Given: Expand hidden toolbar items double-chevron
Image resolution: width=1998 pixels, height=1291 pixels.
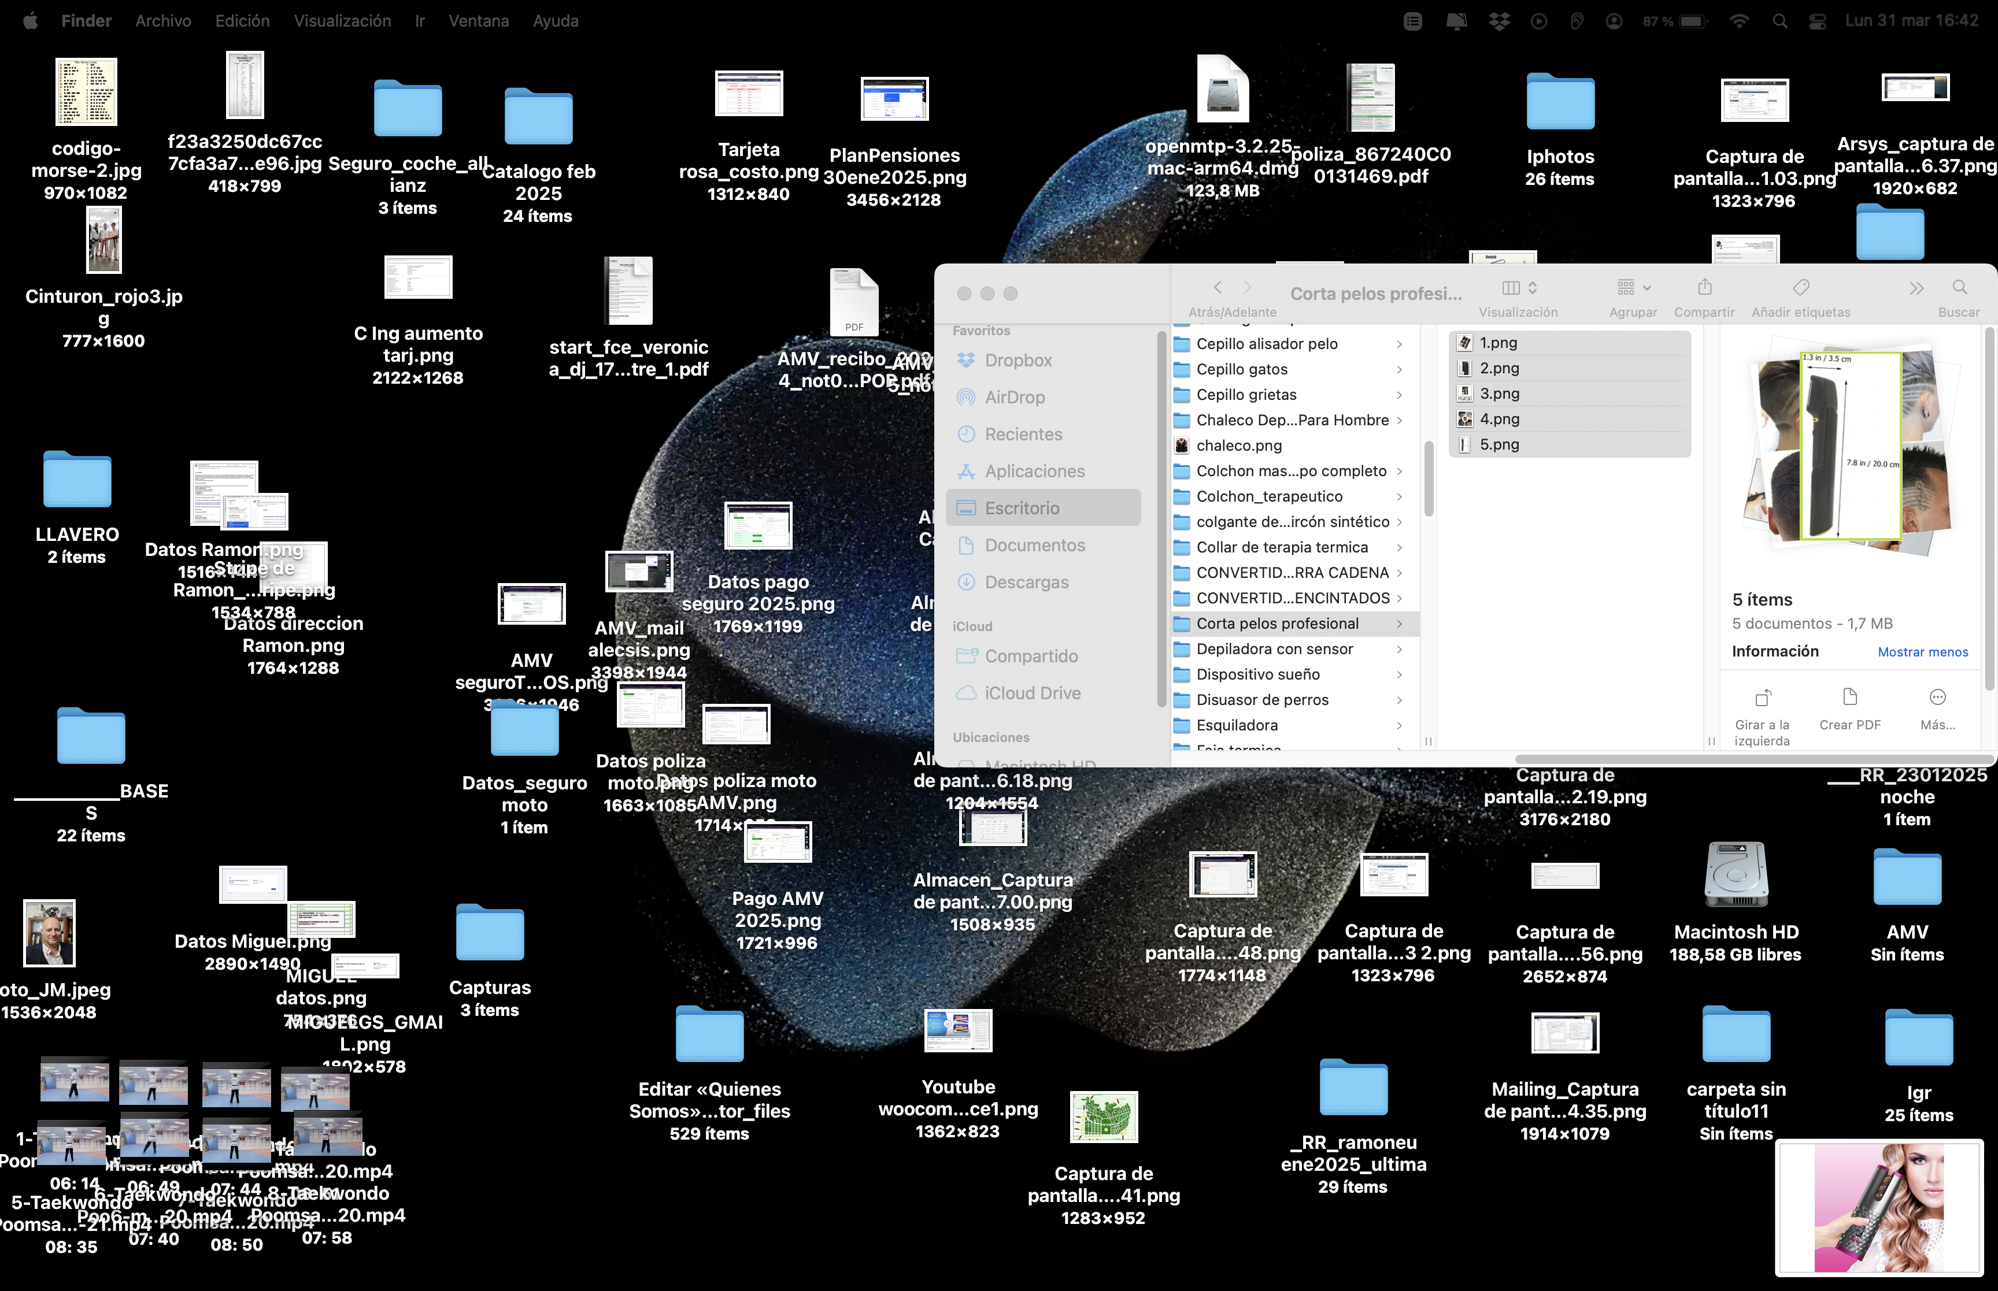Looking at the screenshot, I should (1916, 288).
